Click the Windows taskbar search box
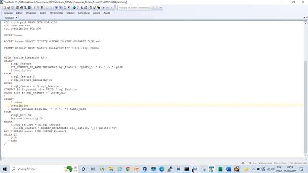The width and height of the screenshot is (308, 173). [x=44, y=169]
